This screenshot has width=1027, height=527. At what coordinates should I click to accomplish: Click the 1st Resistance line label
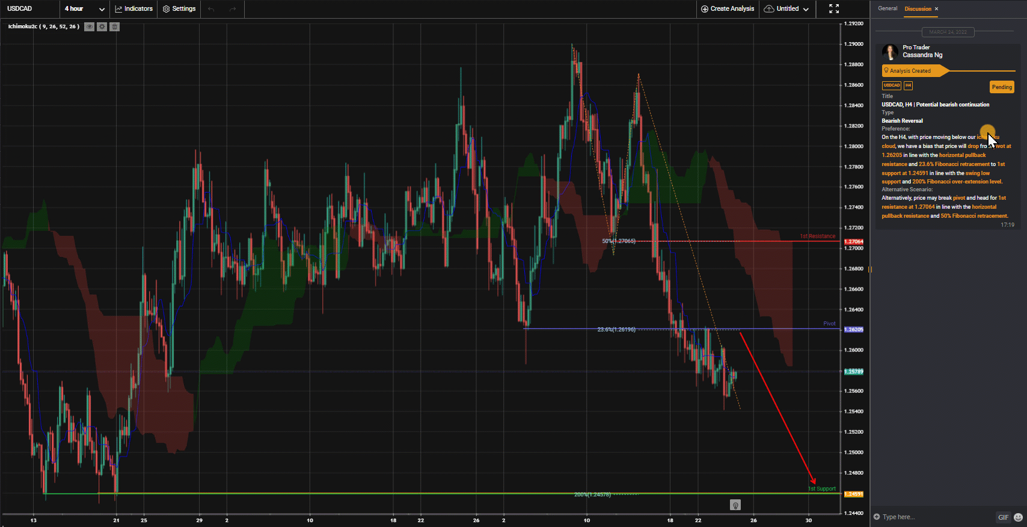818,236
